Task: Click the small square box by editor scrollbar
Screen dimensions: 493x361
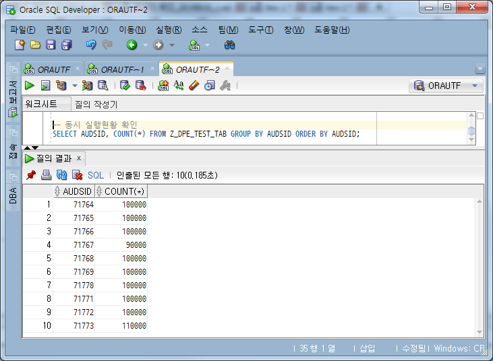Action: pos(480,116)
